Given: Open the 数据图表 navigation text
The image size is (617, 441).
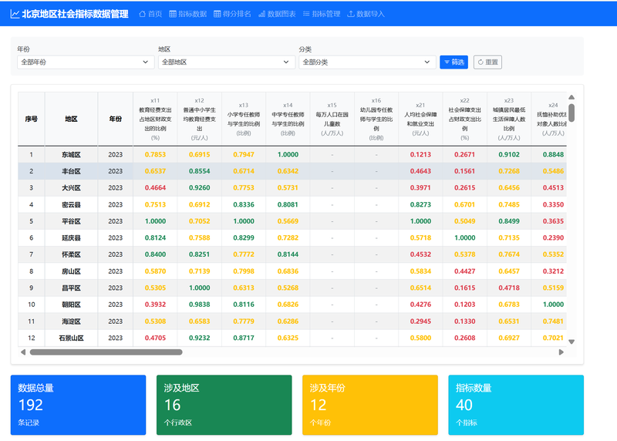Looking at the screenshot, I should click(x=282, y=14).
